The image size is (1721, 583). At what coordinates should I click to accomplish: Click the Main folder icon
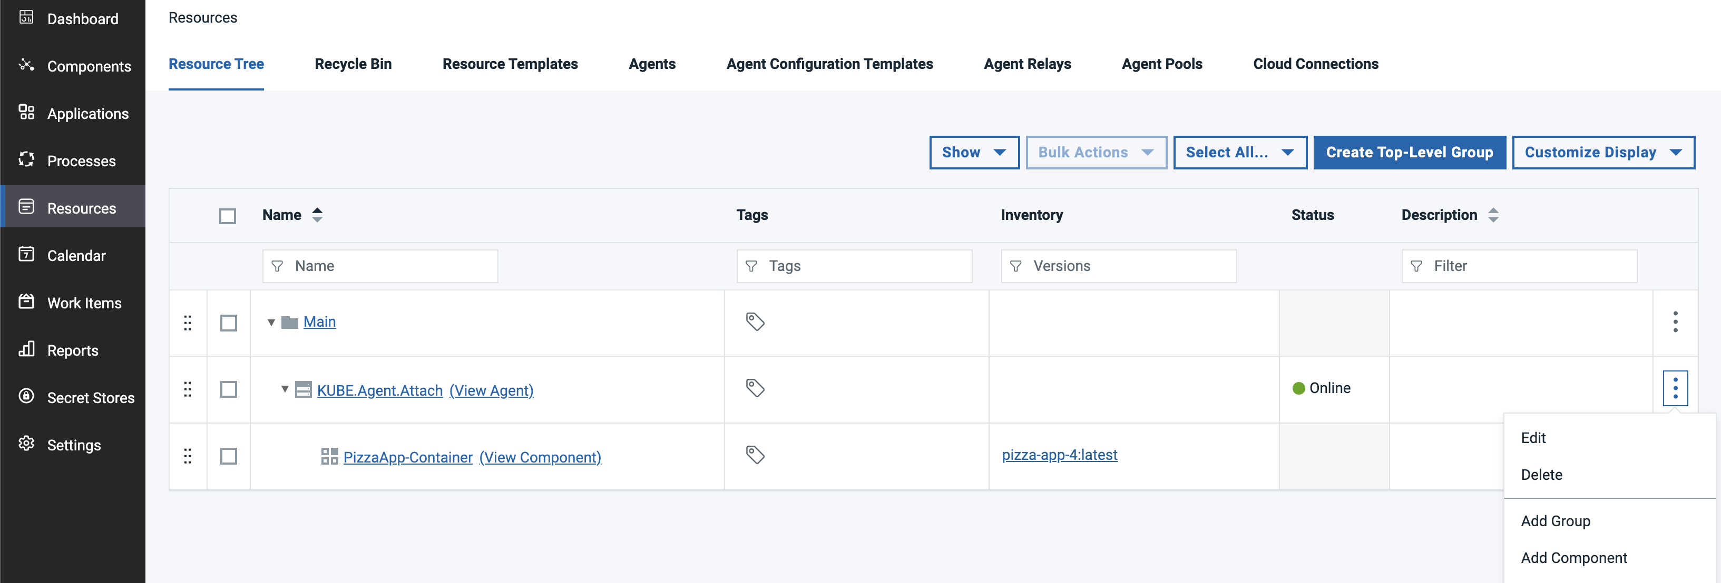coord(289,323)
